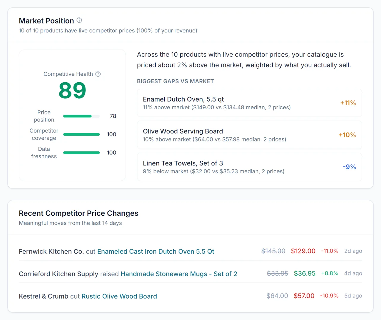Click the Data freshness progress bar
381x320 pixels.
coord(81,153)
